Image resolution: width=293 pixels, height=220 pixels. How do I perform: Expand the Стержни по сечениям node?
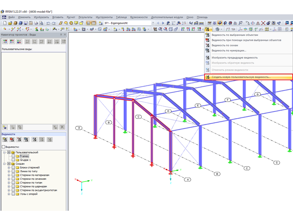[x=9, y=179]
